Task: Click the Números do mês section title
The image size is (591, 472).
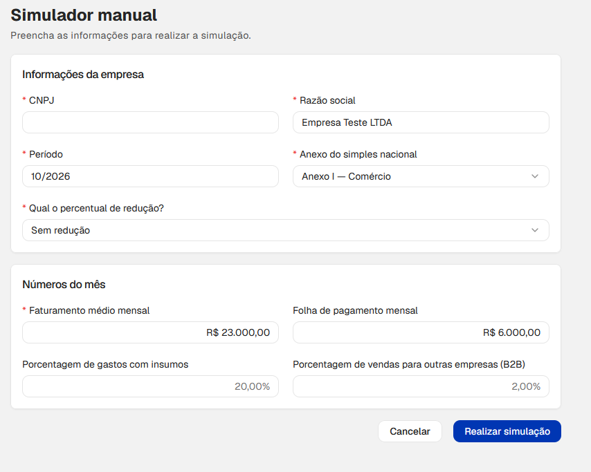Action: coord(64,285)
